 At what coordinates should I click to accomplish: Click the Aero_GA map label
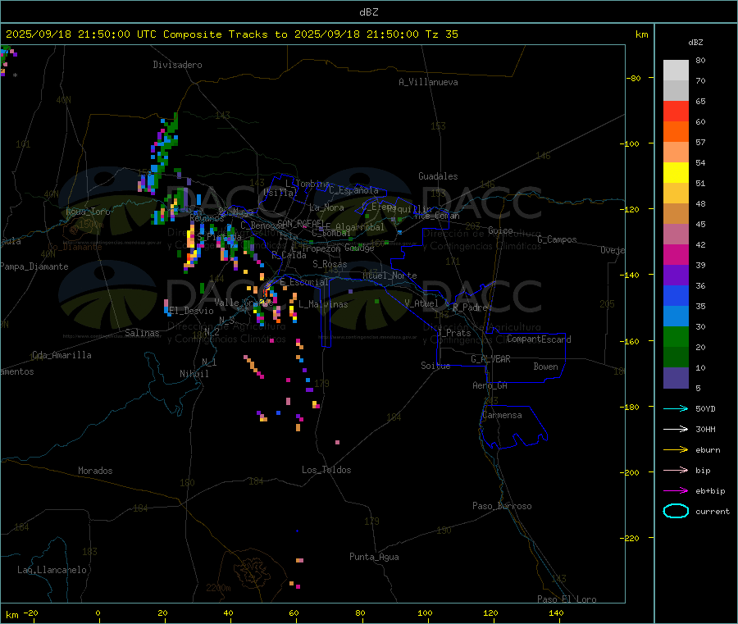tap(490, 385)
